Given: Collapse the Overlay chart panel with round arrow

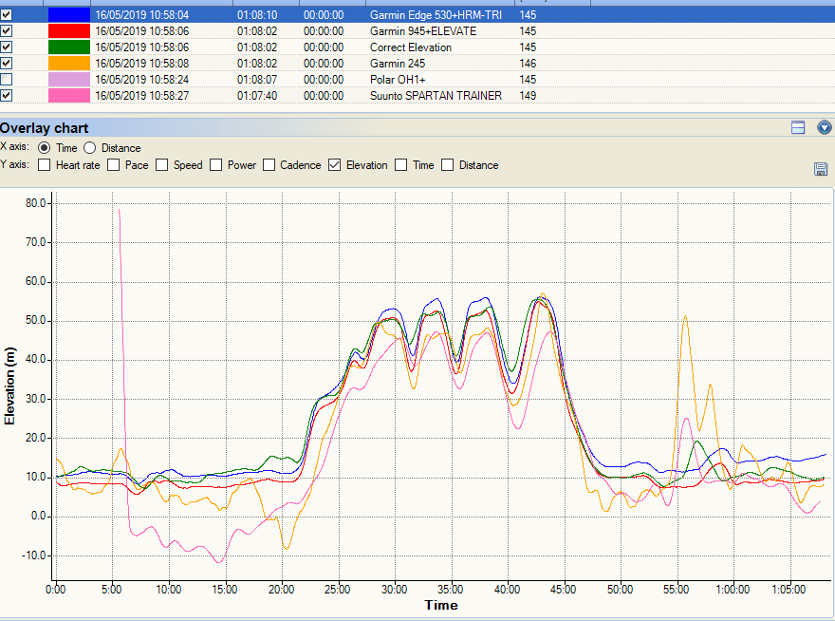Looking at the screenshot, I should click(824, 127).
